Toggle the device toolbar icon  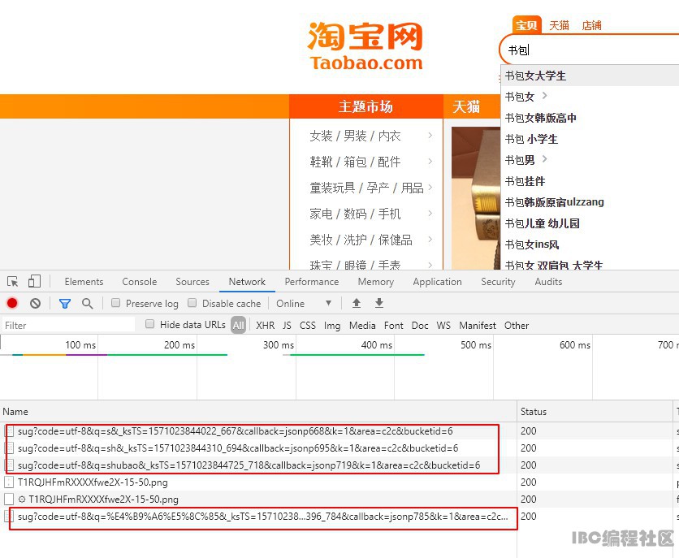(x=34, y=281)
